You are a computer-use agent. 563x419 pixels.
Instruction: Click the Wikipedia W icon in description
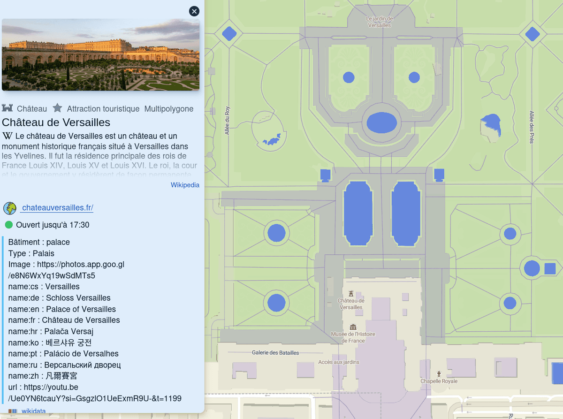tap(7, 136)
